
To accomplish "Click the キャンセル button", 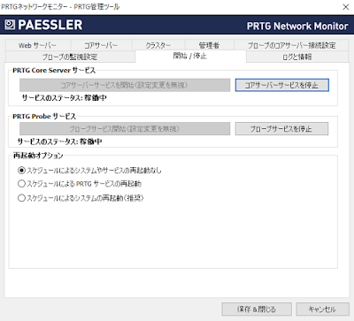I will tap(322, 310).
